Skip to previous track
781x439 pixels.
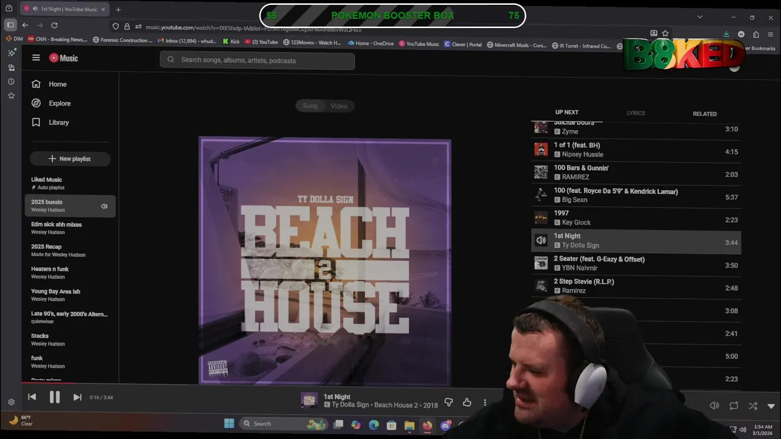click(32, 397)
